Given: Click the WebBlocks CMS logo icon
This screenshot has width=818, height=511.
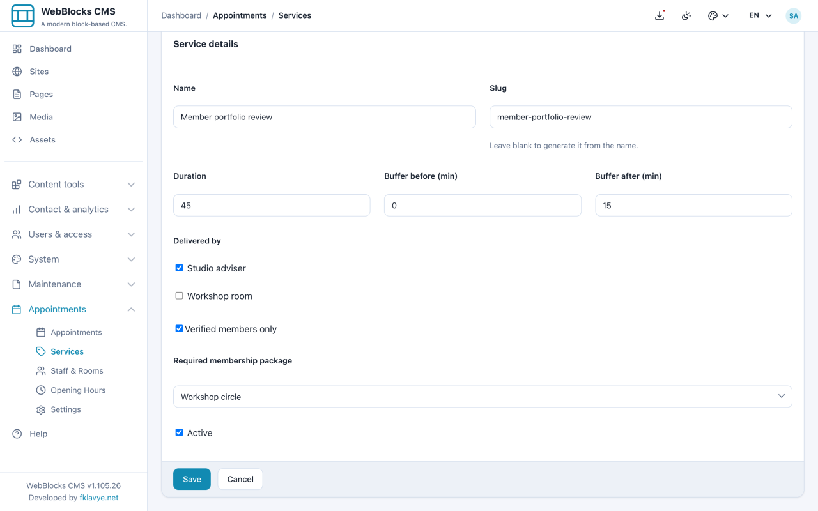Looking at the screenshot, I should coord(23,16).
